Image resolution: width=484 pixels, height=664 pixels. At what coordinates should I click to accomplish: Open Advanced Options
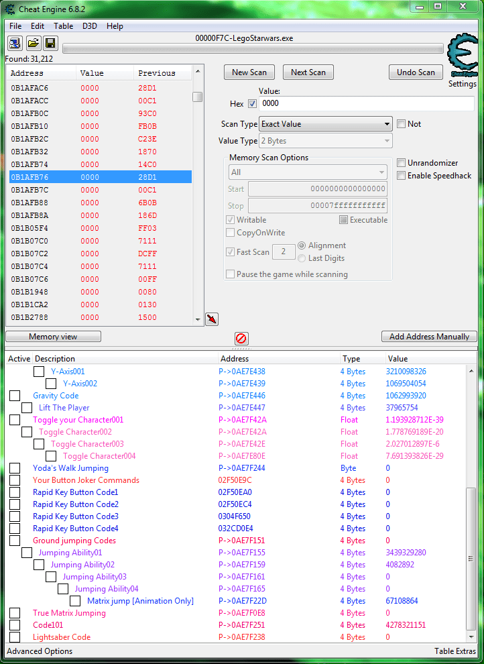40,651
